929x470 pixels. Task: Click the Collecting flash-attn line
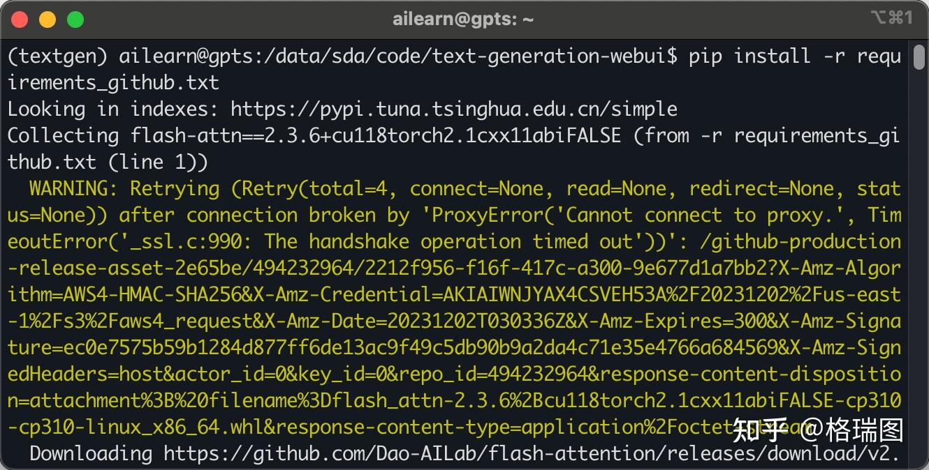[66, 135]
